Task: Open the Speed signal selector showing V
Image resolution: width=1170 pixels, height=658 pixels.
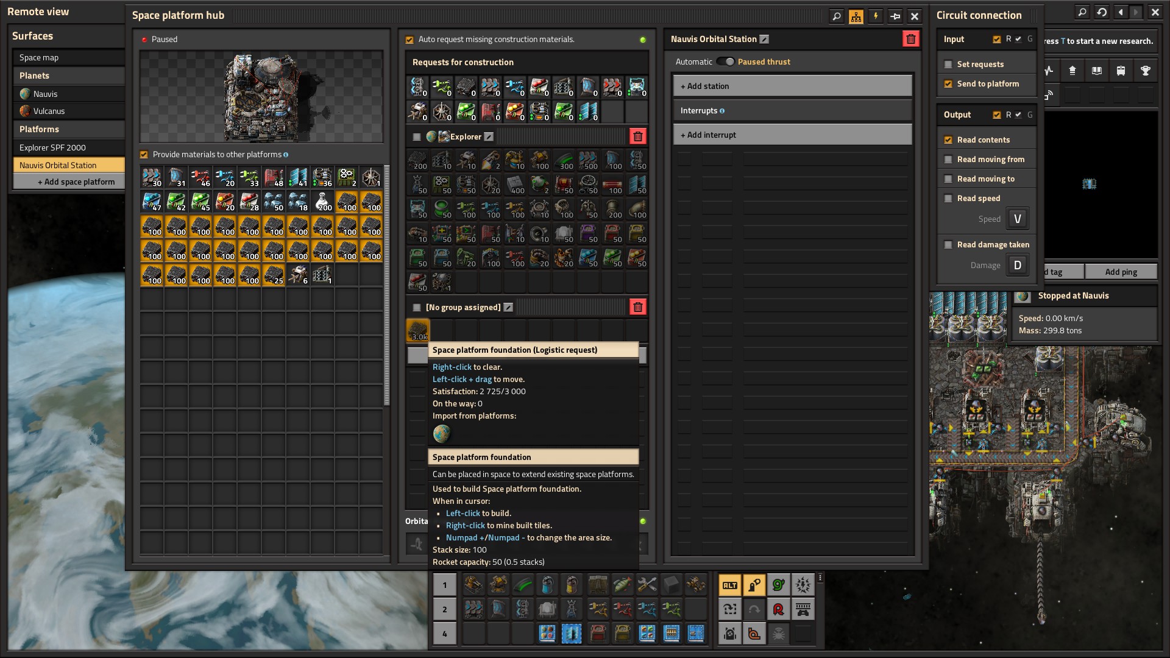Action: click(x=1018, y=219)
